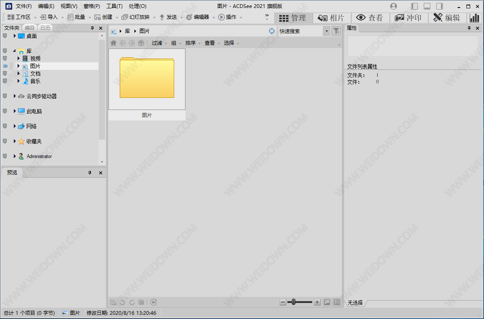Click the 发送 send button
The width and height of the screenshot is (484, 319).
pyautogui.click(x=168, y=17)
